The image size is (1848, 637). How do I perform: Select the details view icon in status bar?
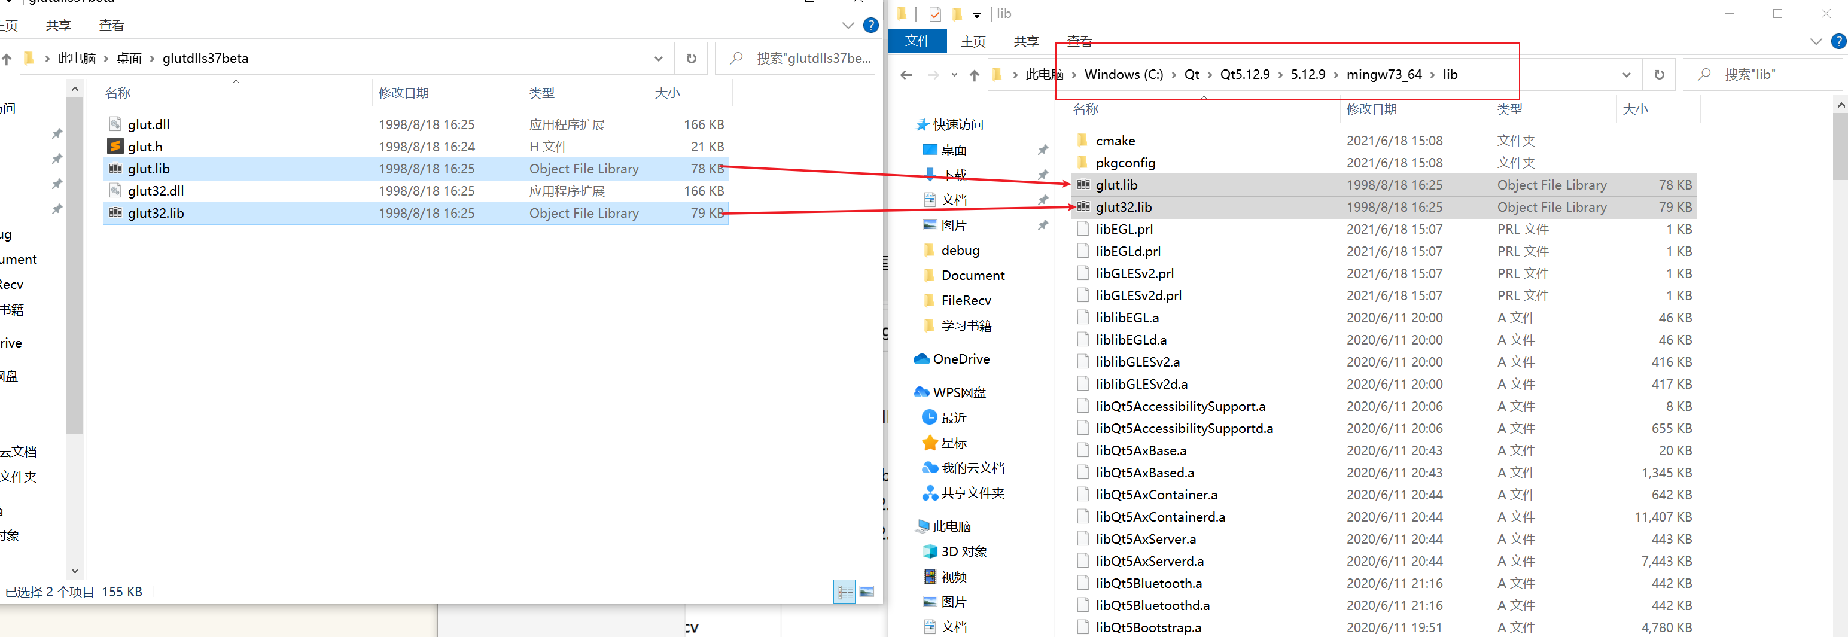(x=844, y=592)
